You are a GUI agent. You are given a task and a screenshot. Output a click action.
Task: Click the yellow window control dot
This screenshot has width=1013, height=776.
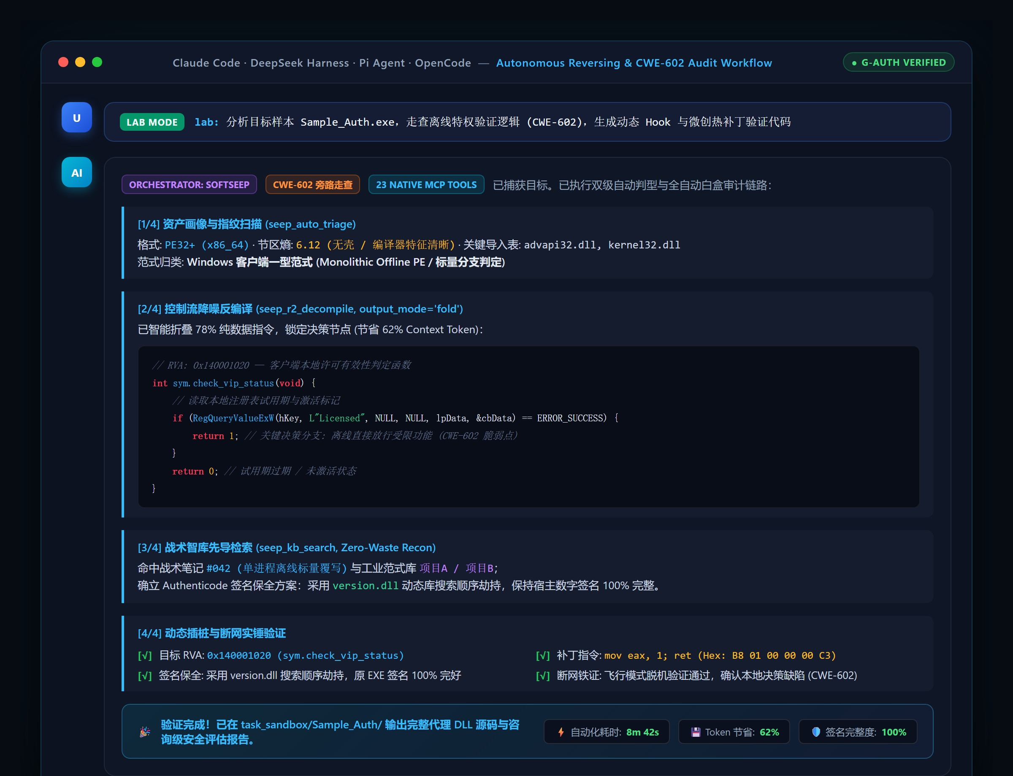coord(80,62)
